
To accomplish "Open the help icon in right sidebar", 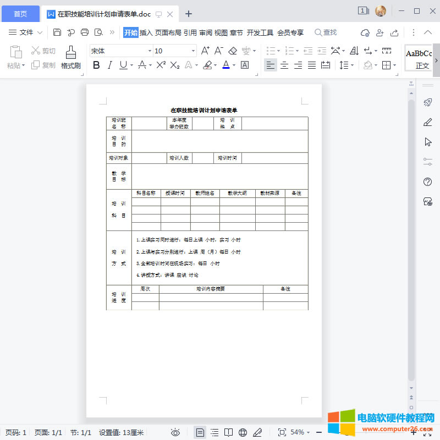I will point(427,182).
